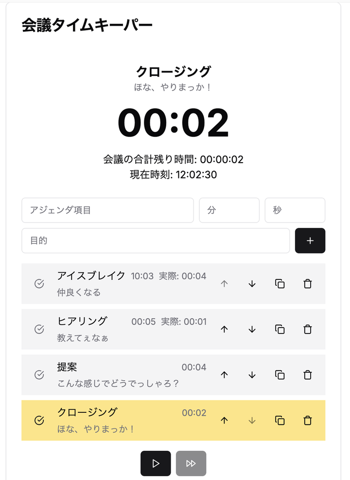Focus the アジェンダ項目 input field
The height and width of the screenshot is (480, 350).
107,210
